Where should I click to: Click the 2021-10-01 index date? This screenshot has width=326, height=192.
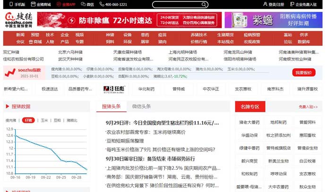tap(29, 76)
